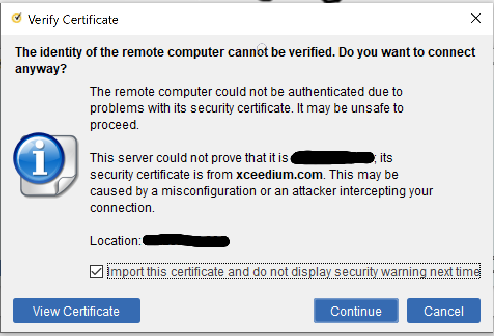This screenshot has height=336, width=494.
Task: Uncheck the import certificate checkbox
Action: 96,272
